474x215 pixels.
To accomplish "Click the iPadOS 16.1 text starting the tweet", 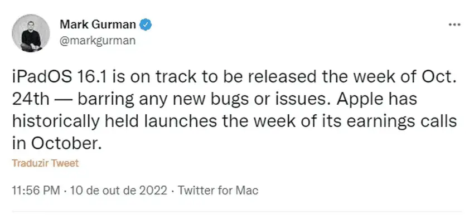I will pyautogui.click(x=62, y=78).
